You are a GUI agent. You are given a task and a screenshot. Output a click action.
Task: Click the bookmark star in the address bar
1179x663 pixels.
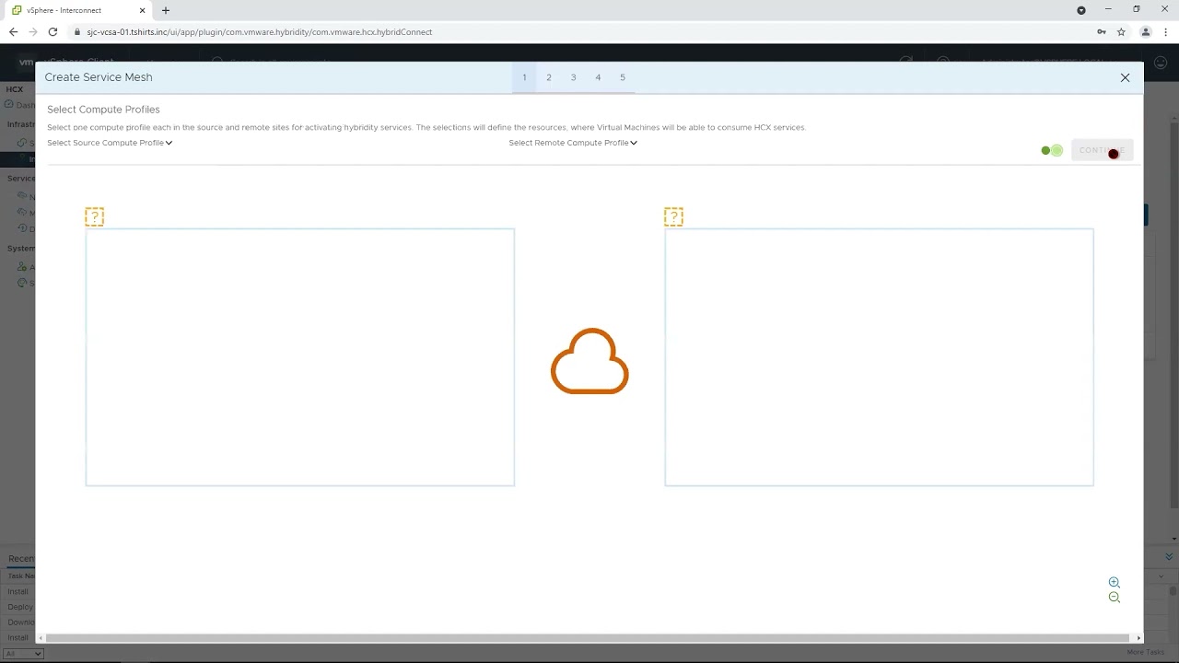(1122, 31)
